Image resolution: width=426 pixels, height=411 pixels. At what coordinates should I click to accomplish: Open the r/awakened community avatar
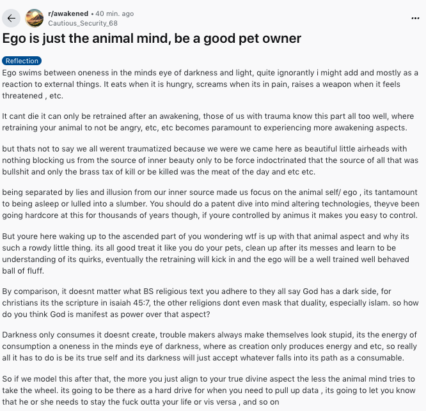[x=35, y=18]
